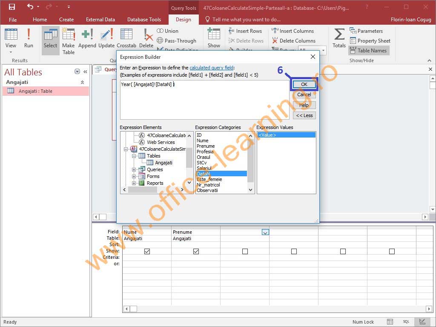Image resolution: width=436 pixels, height=327 pixels.
Task: Switch to SQL view in status bar
Action: 406,322
